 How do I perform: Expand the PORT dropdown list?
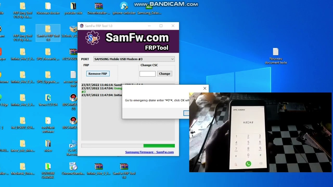172,59
